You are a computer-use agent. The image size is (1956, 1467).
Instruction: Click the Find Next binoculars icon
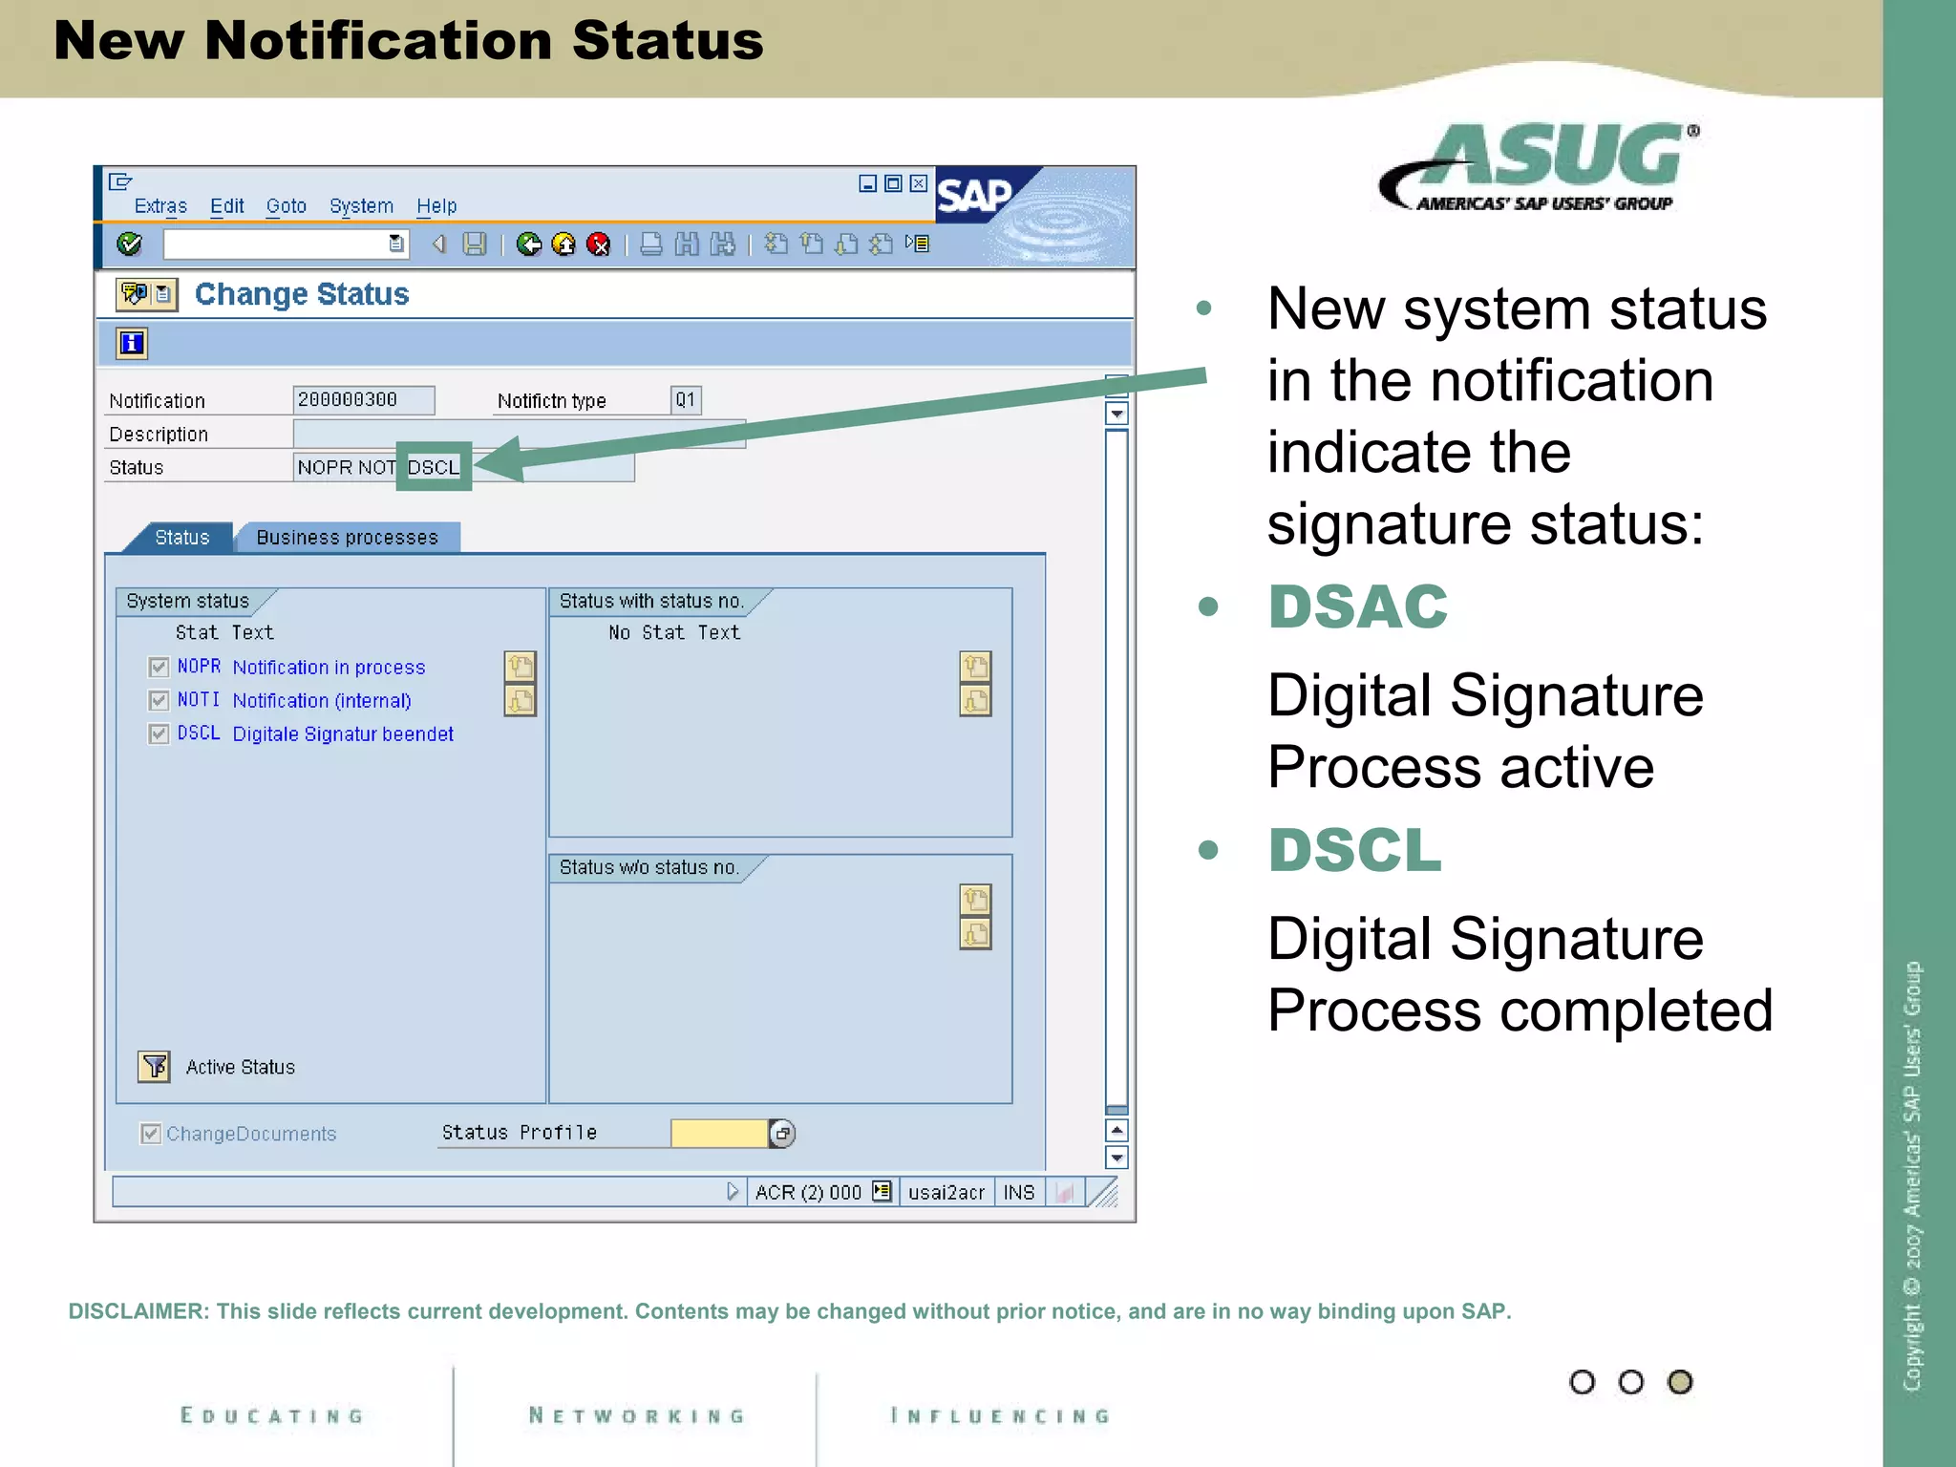click(723, 244)
